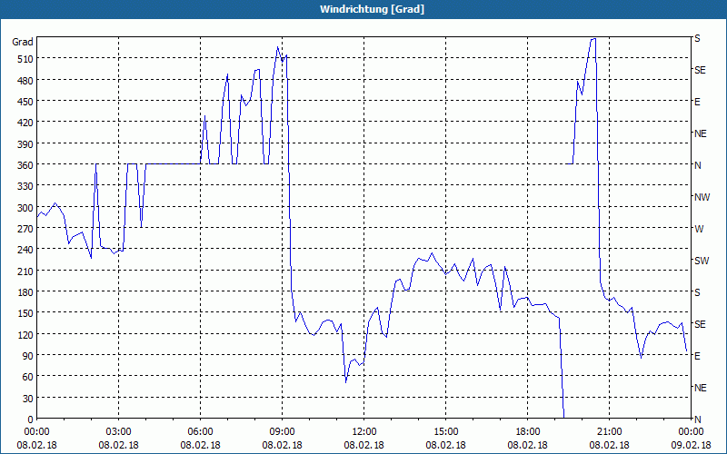Select the 450 y-axis value

(25, 102)
